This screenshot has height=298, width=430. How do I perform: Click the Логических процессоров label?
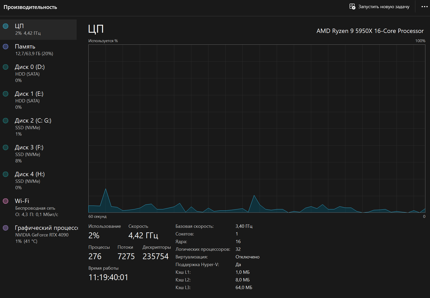pos(203,249)
